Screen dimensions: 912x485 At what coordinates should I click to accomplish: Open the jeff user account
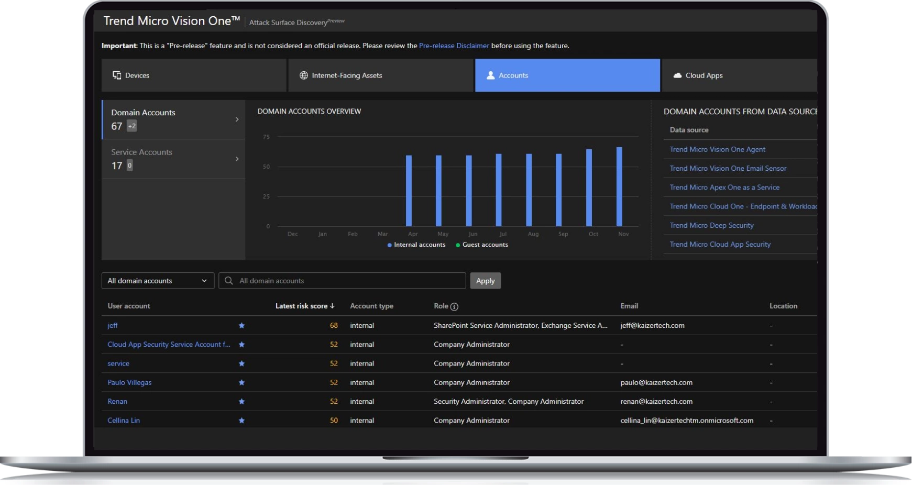click(113, 325)
